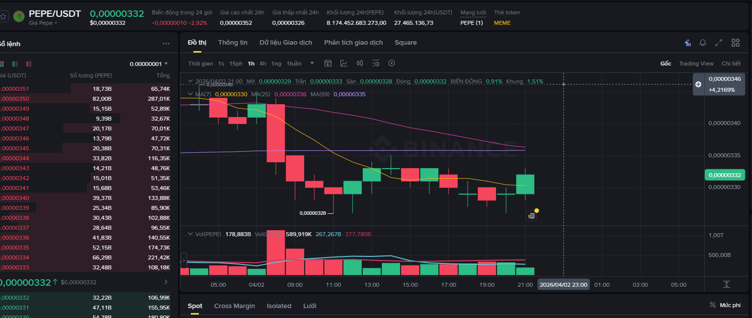
Task: Select bid row with 32,22B quantity
Action: 85,298
